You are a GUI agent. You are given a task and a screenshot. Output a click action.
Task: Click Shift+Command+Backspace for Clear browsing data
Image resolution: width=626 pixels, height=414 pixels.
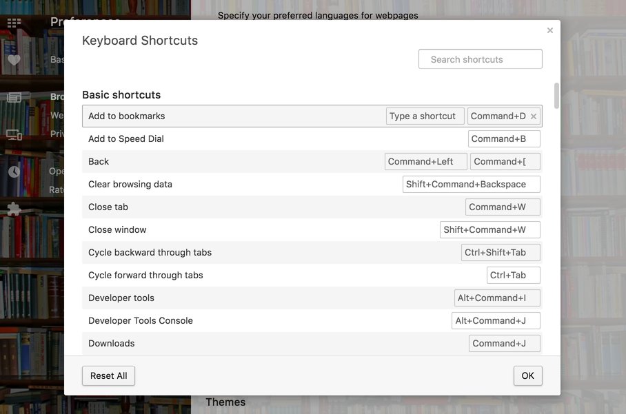click(x=471, y=183)
